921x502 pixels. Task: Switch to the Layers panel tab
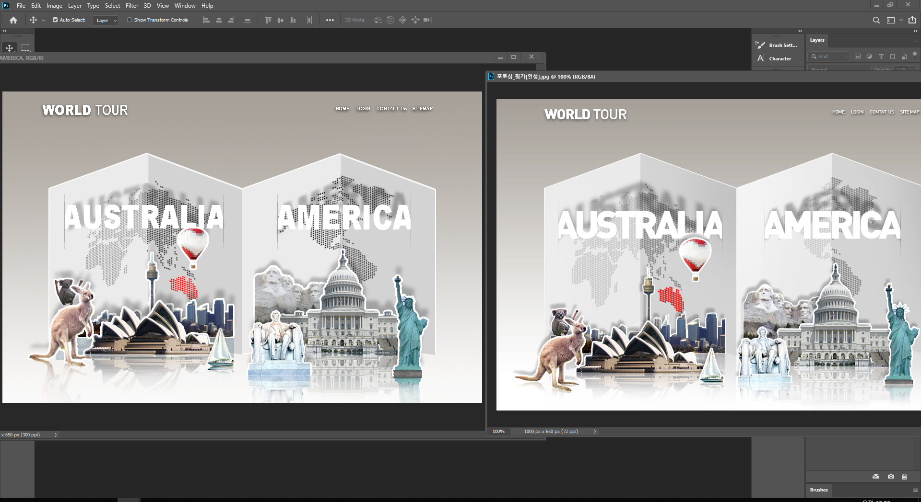tap(817, 40)
